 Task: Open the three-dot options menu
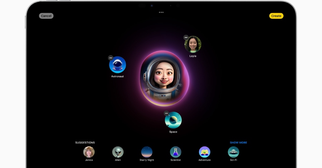[x=161, y=12]
